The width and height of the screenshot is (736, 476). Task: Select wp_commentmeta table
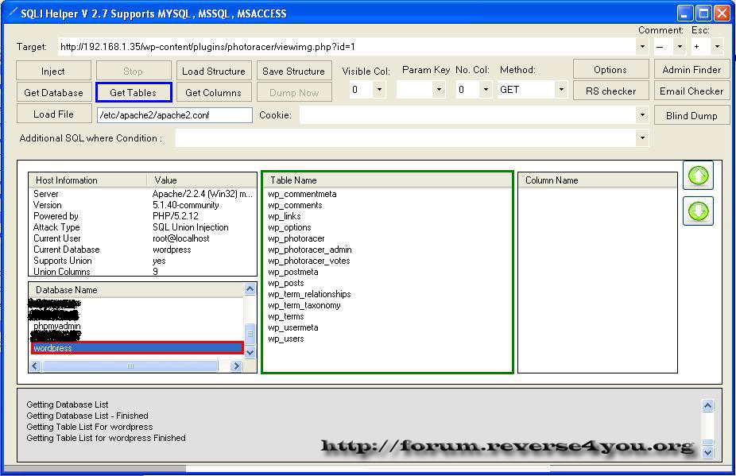(302, 194)
